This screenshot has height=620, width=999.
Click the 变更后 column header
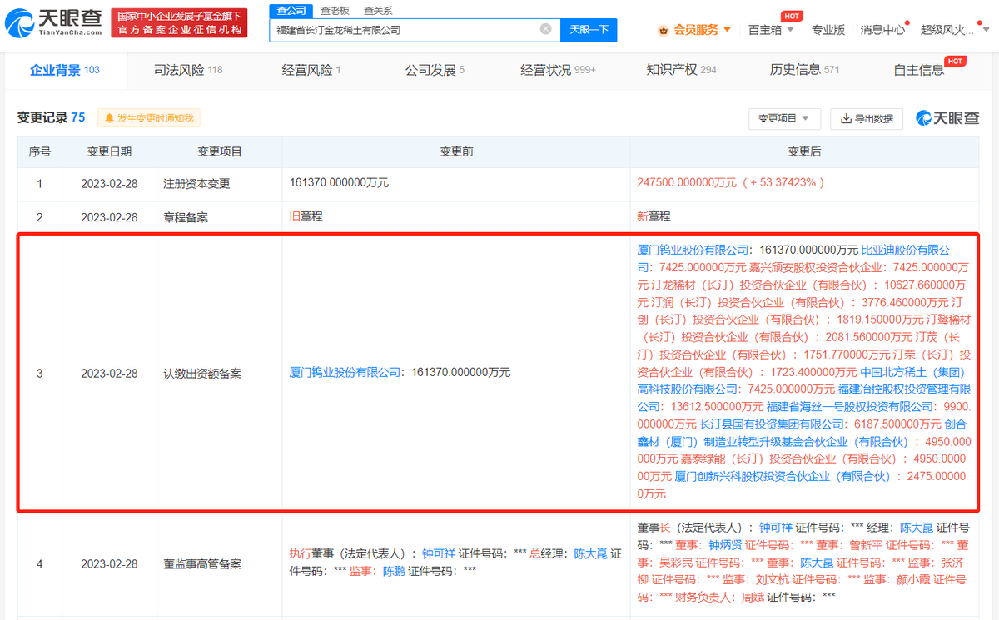tap(804, 151)
